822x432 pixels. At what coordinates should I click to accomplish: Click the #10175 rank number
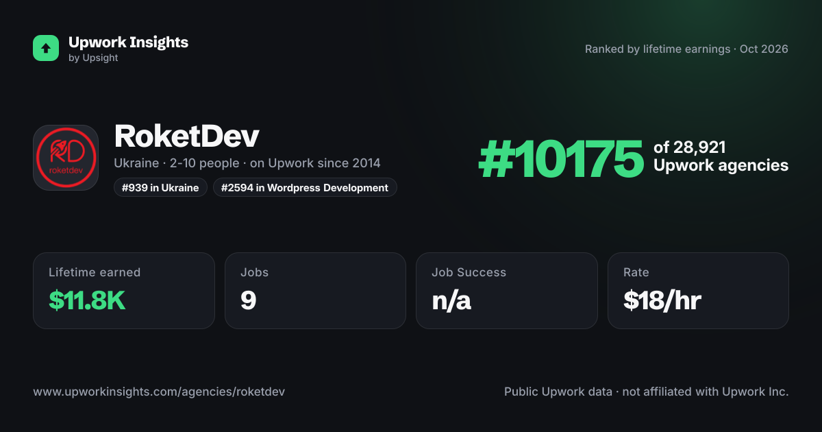coord(561,159)
